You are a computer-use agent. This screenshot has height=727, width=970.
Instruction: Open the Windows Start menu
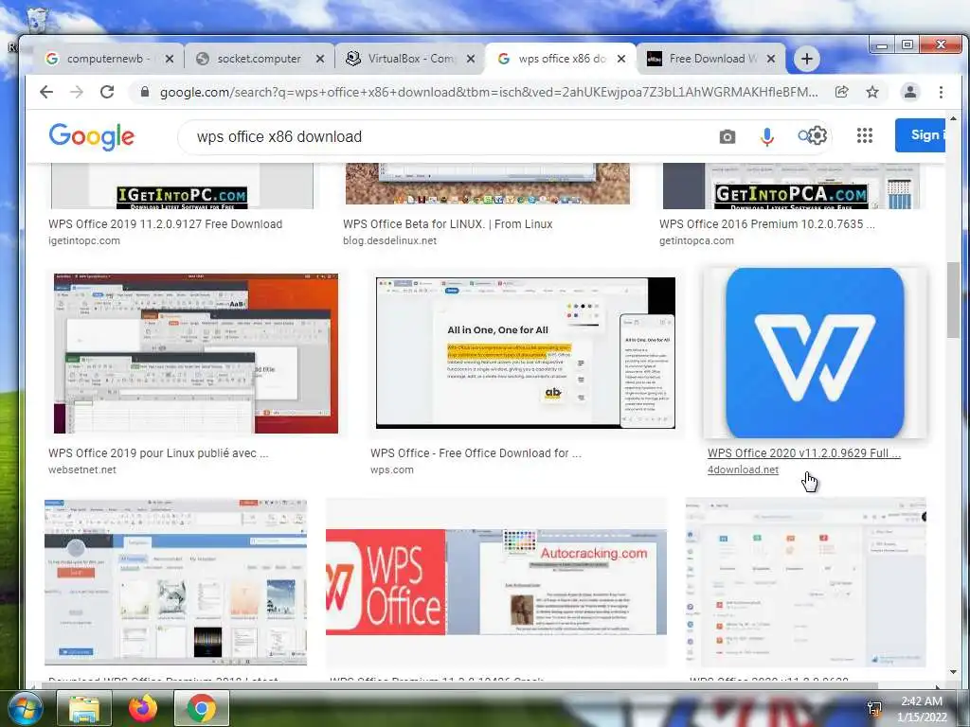(x=24, y=708)
